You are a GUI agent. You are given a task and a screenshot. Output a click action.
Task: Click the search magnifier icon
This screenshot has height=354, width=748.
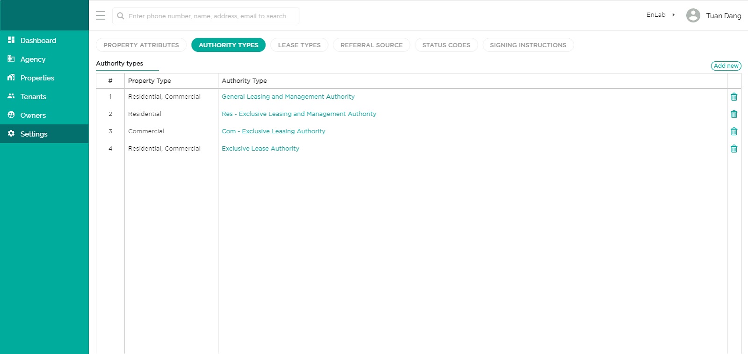point(121,16)
